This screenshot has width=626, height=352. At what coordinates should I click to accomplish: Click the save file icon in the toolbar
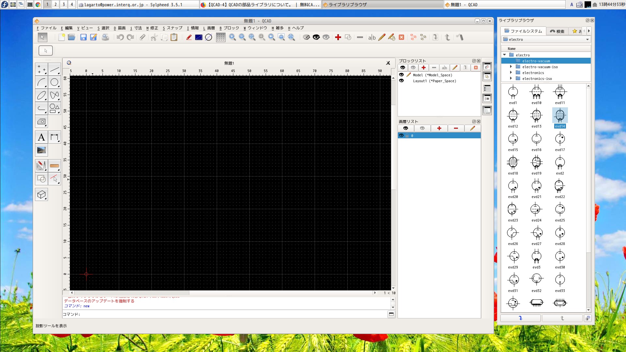pos(84,38)
